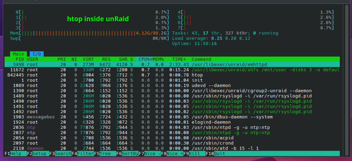This screenshot has height=161, width=352.
Task: Select the elogind-daemon row
Action: pyautogui.click(x=172, y=122)
